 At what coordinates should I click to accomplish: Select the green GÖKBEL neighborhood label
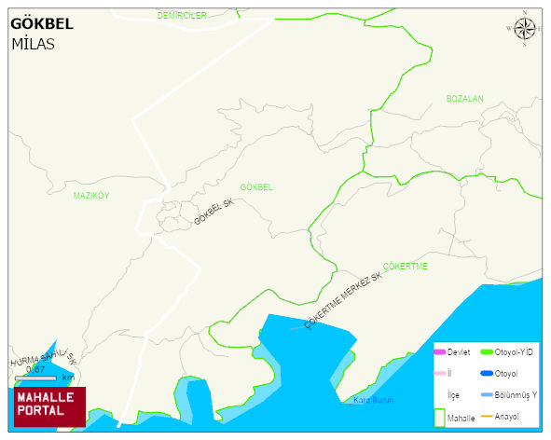tap(256, 187)
